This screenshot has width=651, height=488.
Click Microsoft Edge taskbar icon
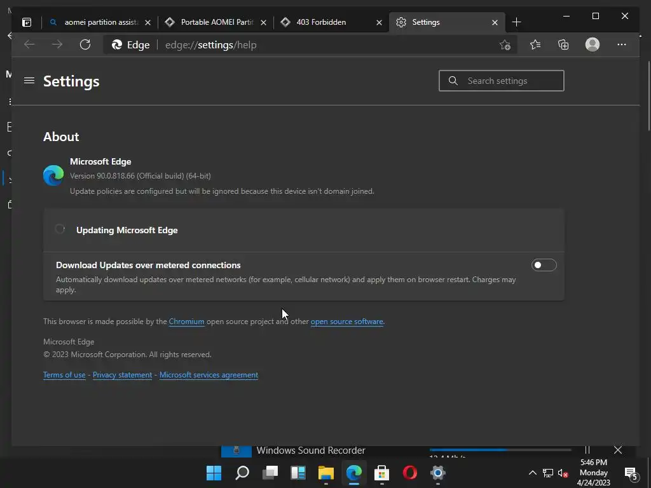pyautogui.click(x=353, y=473)
